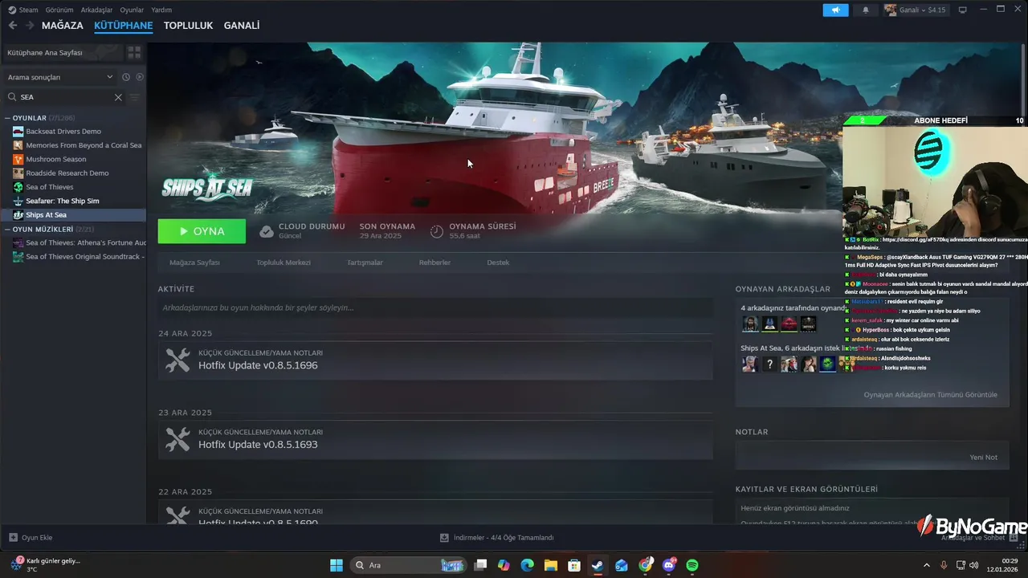This screenshot has height=578, width=1028.
Task: Go to GANALİ profile tab
Action: point(242,26)
